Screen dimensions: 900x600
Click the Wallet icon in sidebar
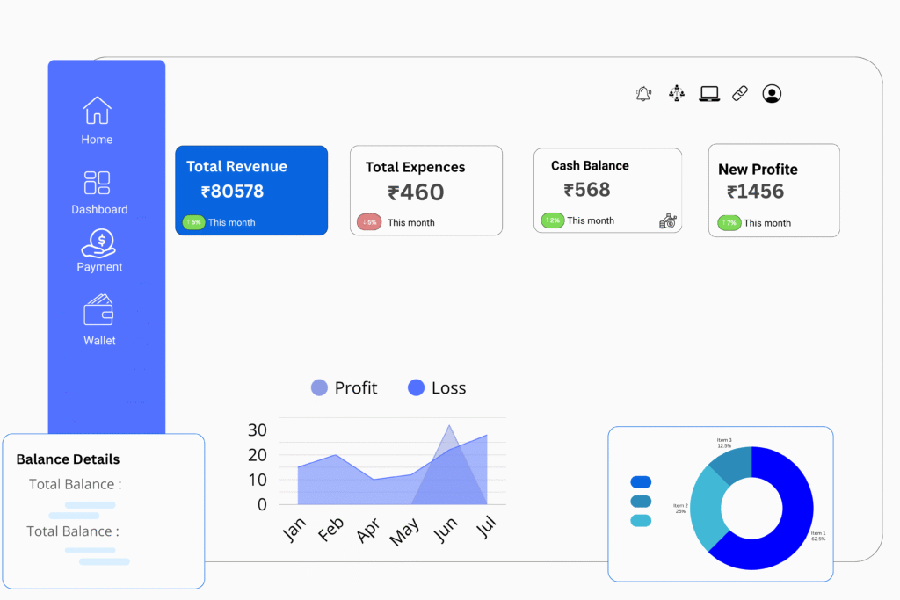click(98, 311)
